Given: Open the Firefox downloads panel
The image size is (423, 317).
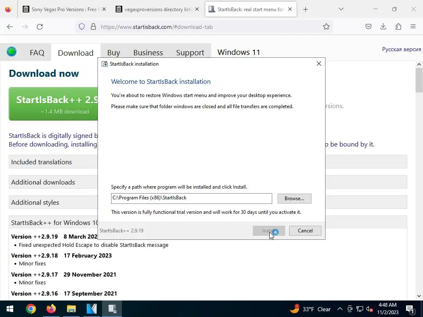Looking at the screenshot, I should [383, 26].
